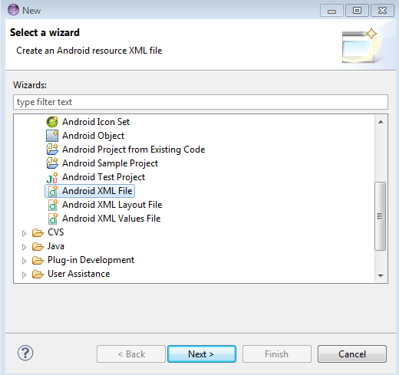
Task: Choose Android Test Project
Action: click(x=104, y=177)
